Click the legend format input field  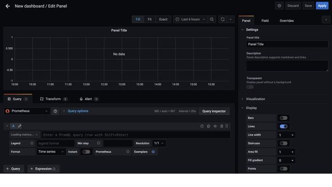pos(56,143)
